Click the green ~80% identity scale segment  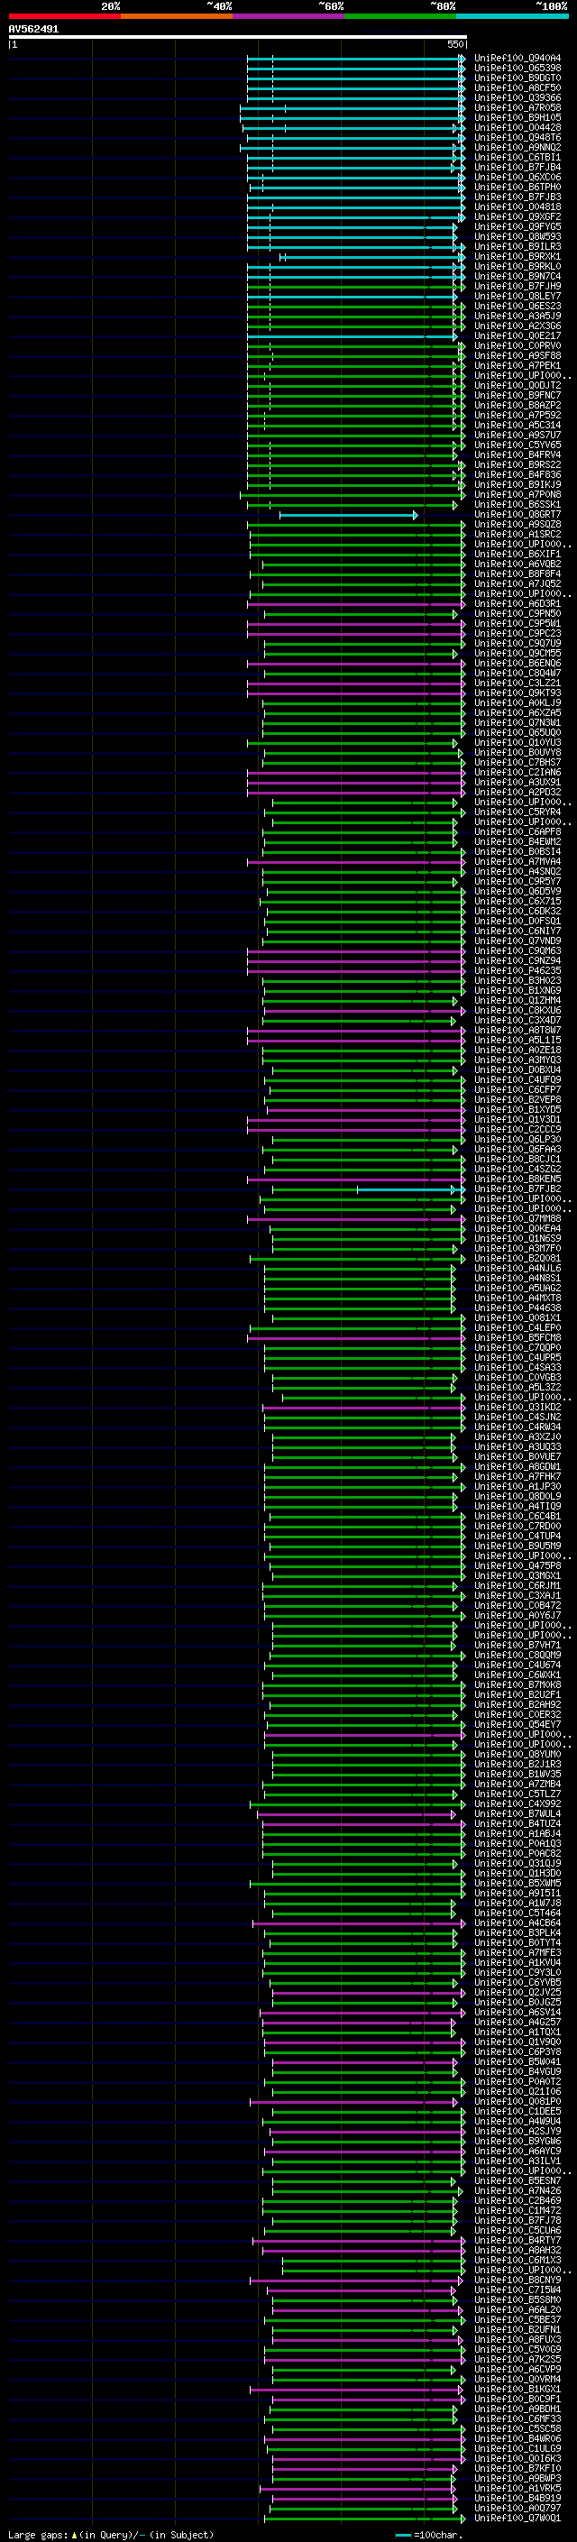point(400,16)
